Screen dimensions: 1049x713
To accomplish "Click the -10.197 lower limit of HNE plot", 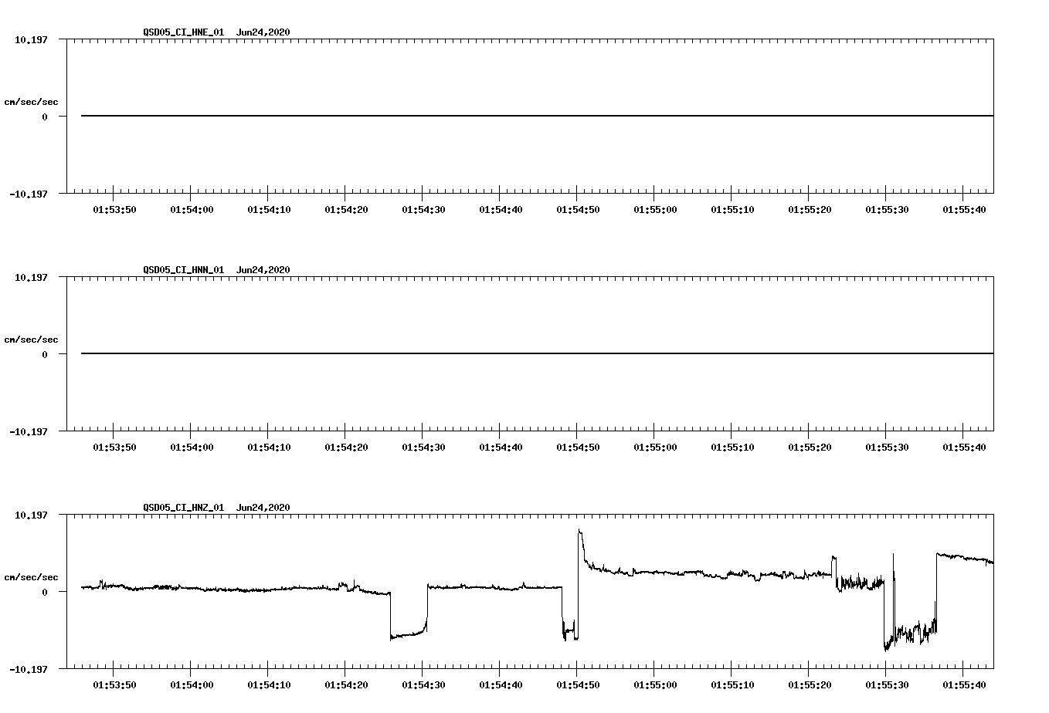I will coord(29,194).
